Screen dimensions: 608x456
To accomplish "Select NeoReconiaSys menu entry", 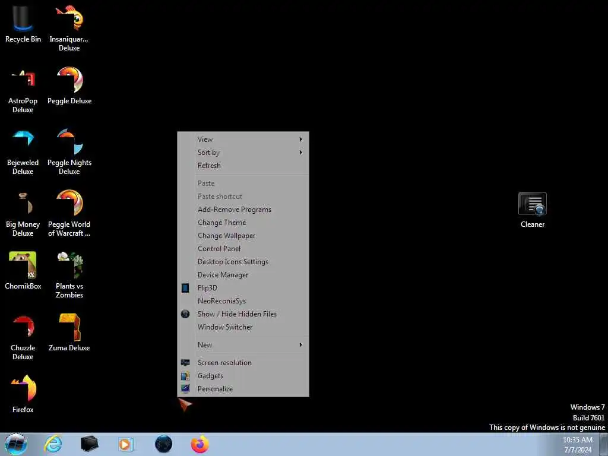I will tap(243, 301).
